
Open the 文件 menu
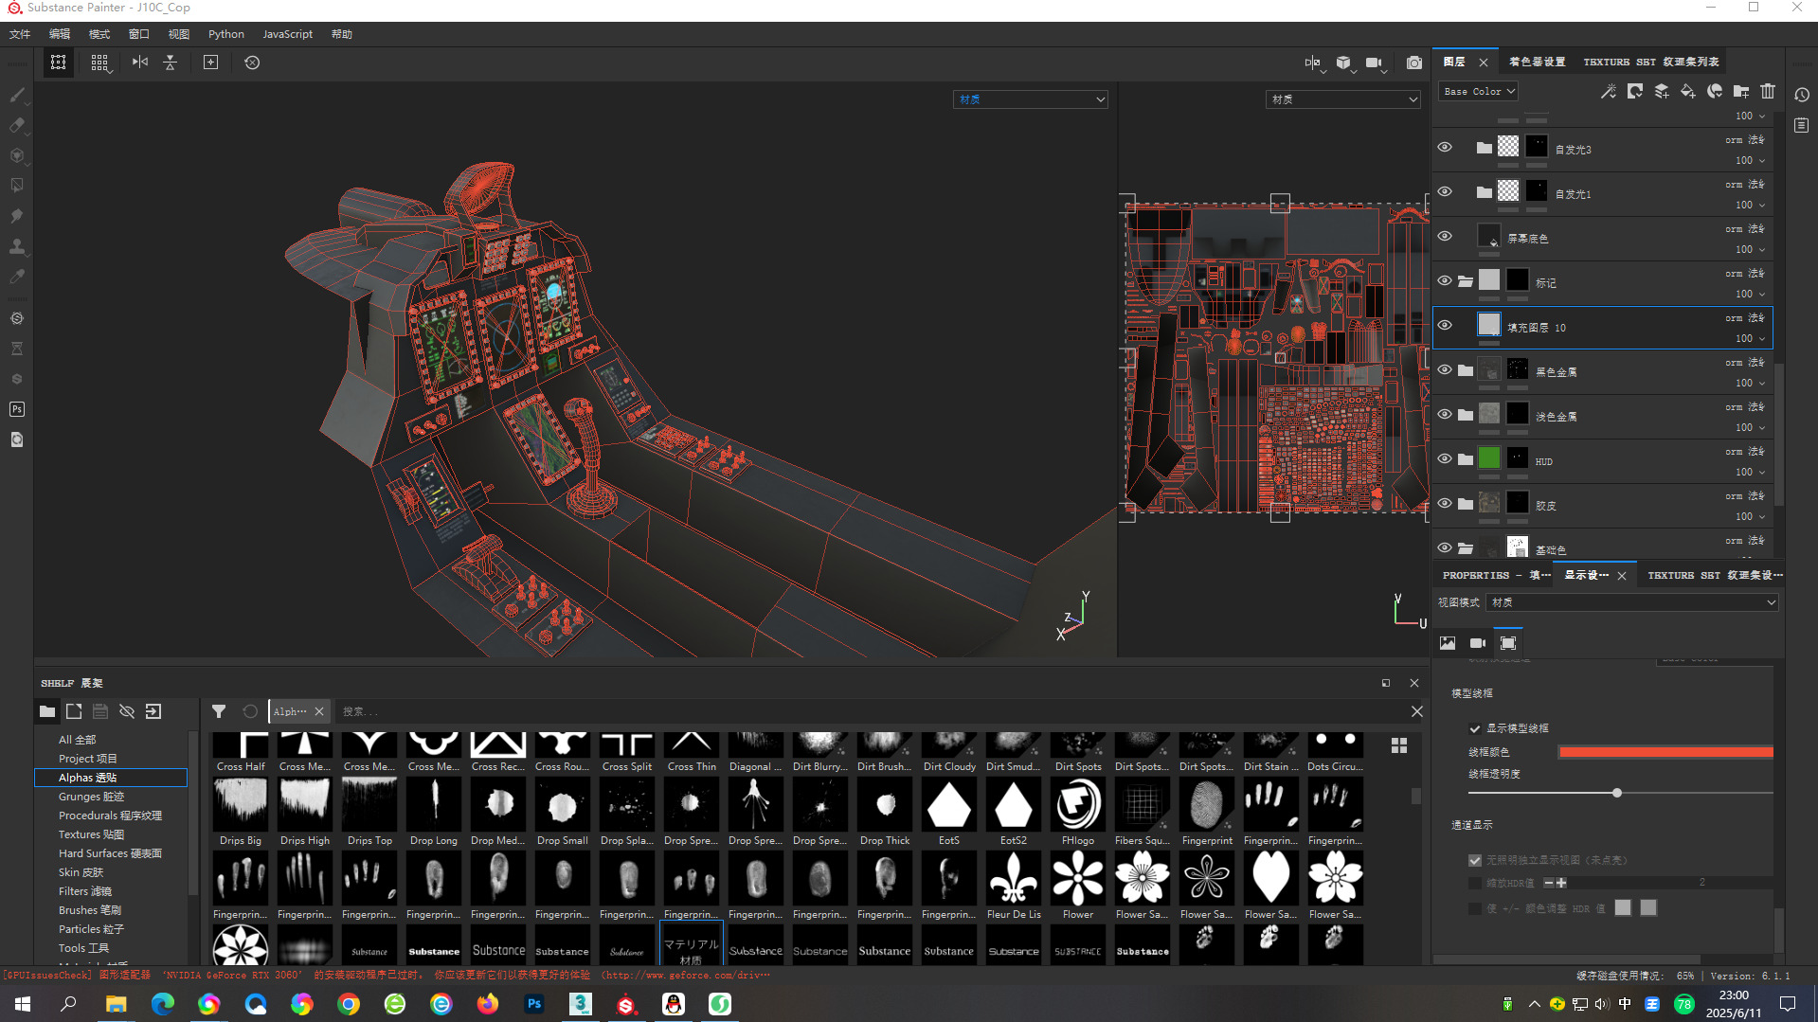pyautogui.click(x=20, y=34)
